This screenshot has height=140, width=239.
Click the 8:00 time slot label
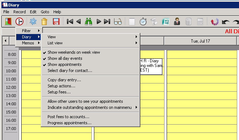[12, 54]
